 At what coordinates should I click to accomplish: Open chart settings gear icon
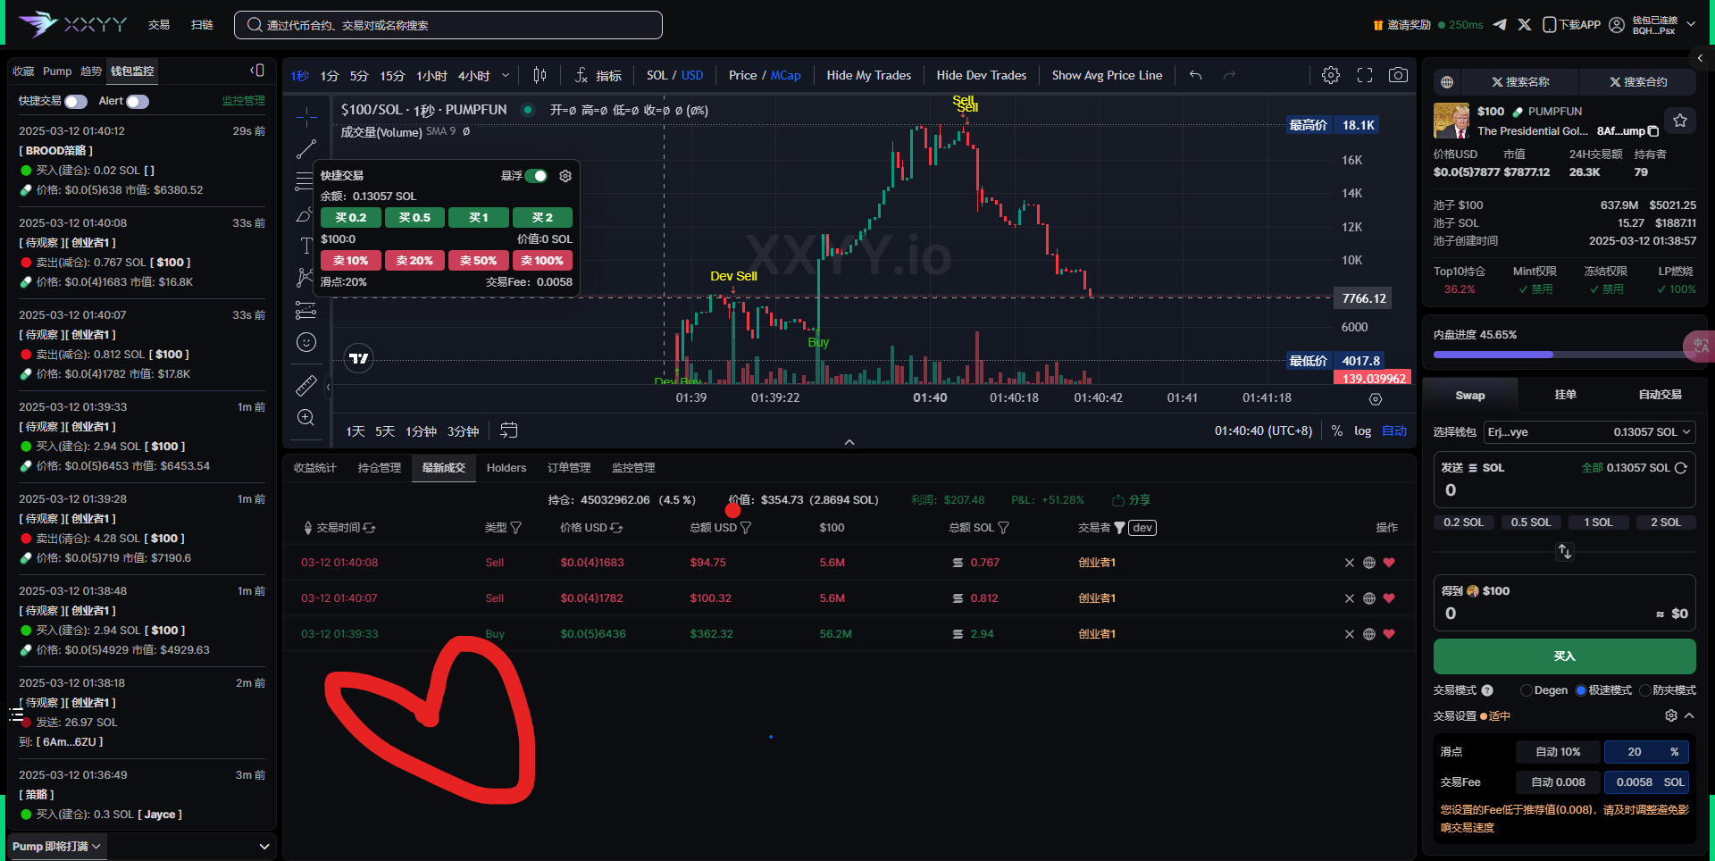coord(1330,75)
